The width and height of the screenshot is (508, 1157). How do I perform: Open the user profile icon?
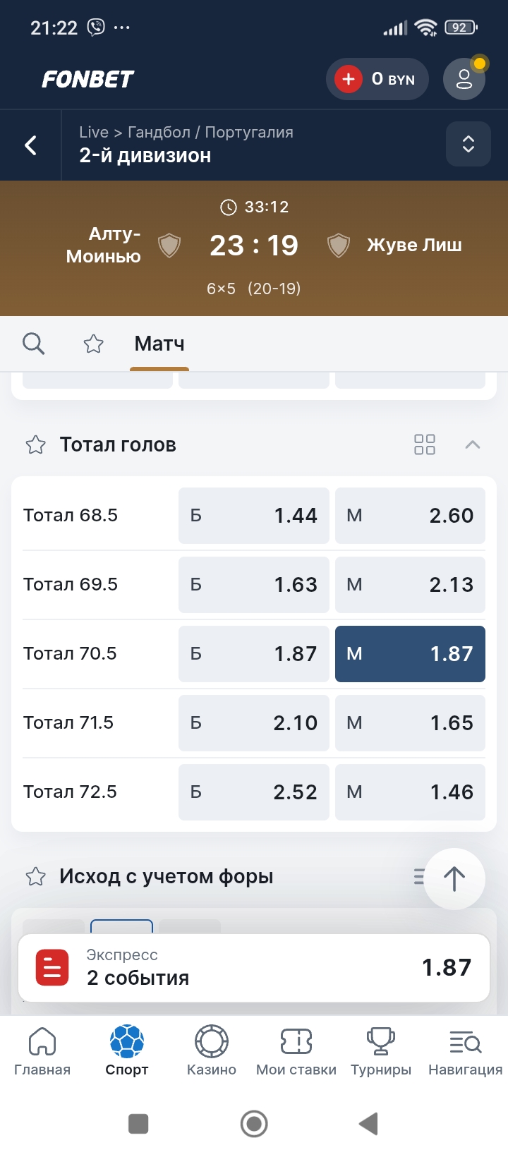(464, 79)
